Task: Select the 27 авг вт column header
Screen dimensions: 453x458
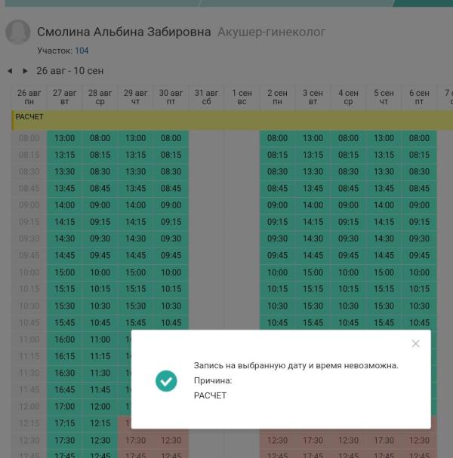Action: [x=64, y=97]
